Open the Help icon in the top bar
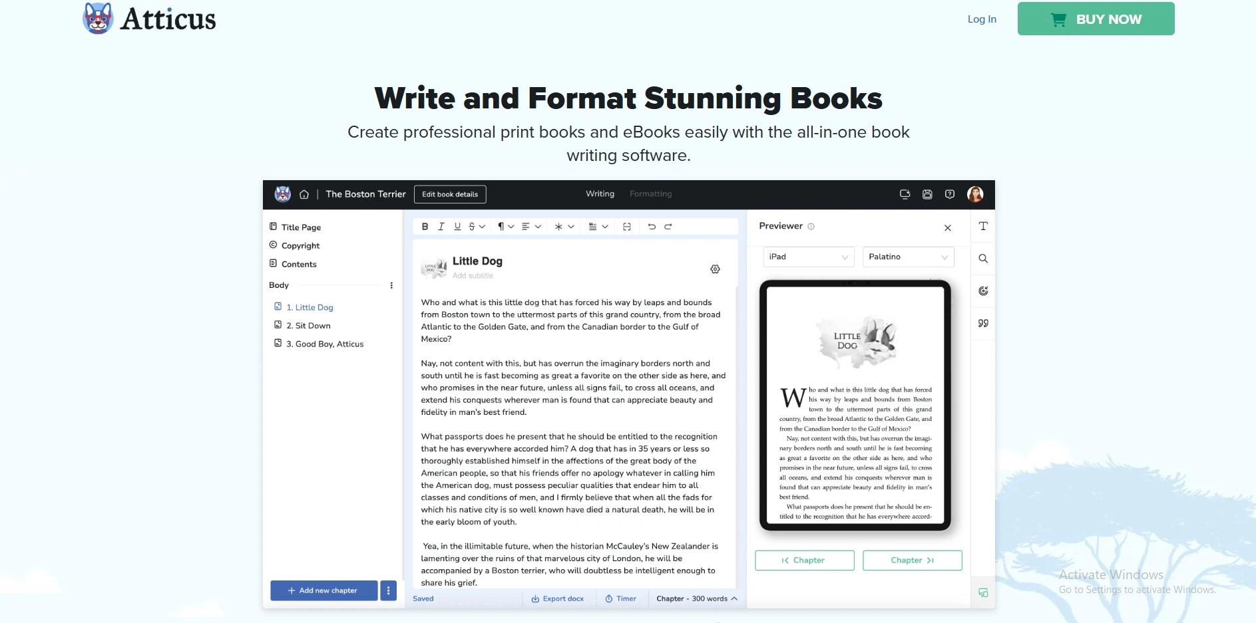The width and height of the screenshot is (1256, 623). point(950,193)
